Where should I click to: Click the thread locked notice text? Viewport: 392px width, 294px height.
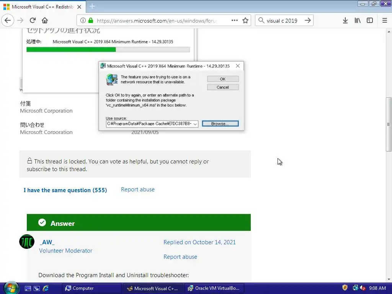[118, 165]
